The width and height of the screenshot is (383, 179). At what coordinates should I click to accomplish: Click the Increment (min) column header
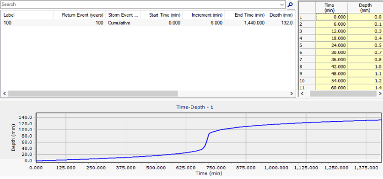(204, 15)
